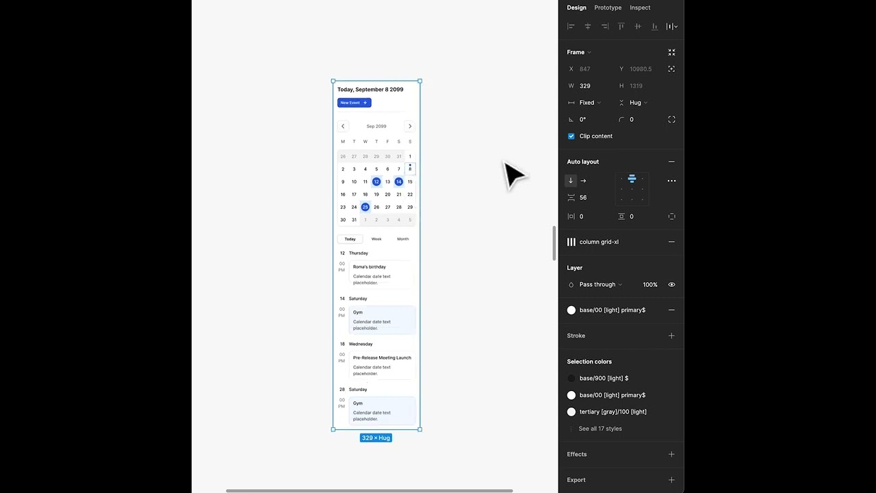The image size is (876, 493).
Task: Remove fill style with minus icon
Action: (x=671, y=310)
